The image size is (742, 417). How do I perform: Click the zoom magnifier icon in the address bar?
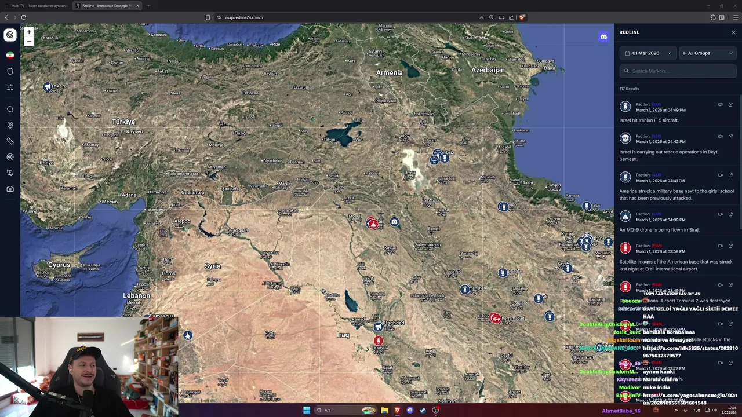[x=491, y=17]
